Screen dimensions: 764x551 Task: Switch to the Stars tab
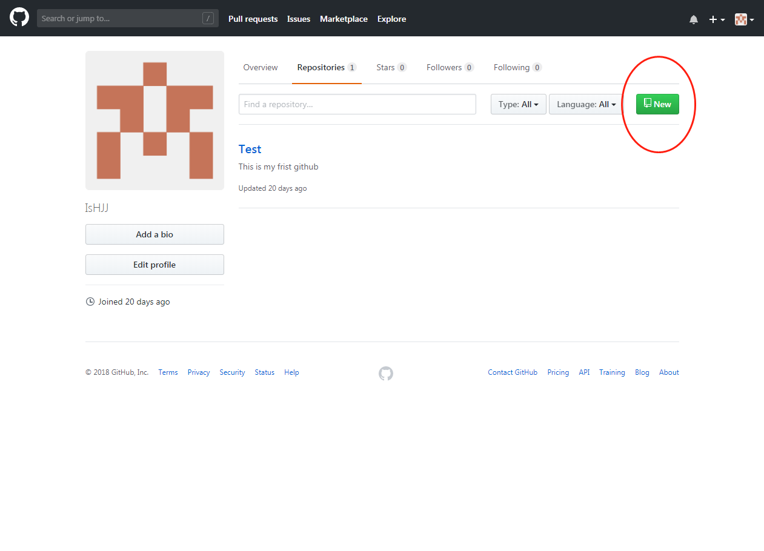[x=391, y=67]
